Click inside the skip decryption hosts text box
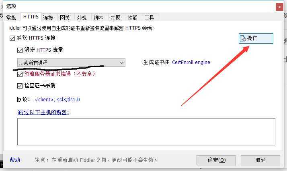 tap(146, 132)
